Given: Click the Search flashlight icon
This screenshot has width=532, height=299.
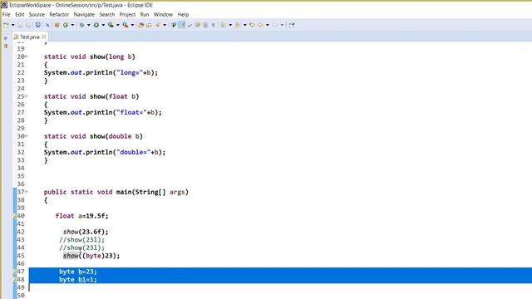Looking at the screenshot, I should [x=158, y=25].
